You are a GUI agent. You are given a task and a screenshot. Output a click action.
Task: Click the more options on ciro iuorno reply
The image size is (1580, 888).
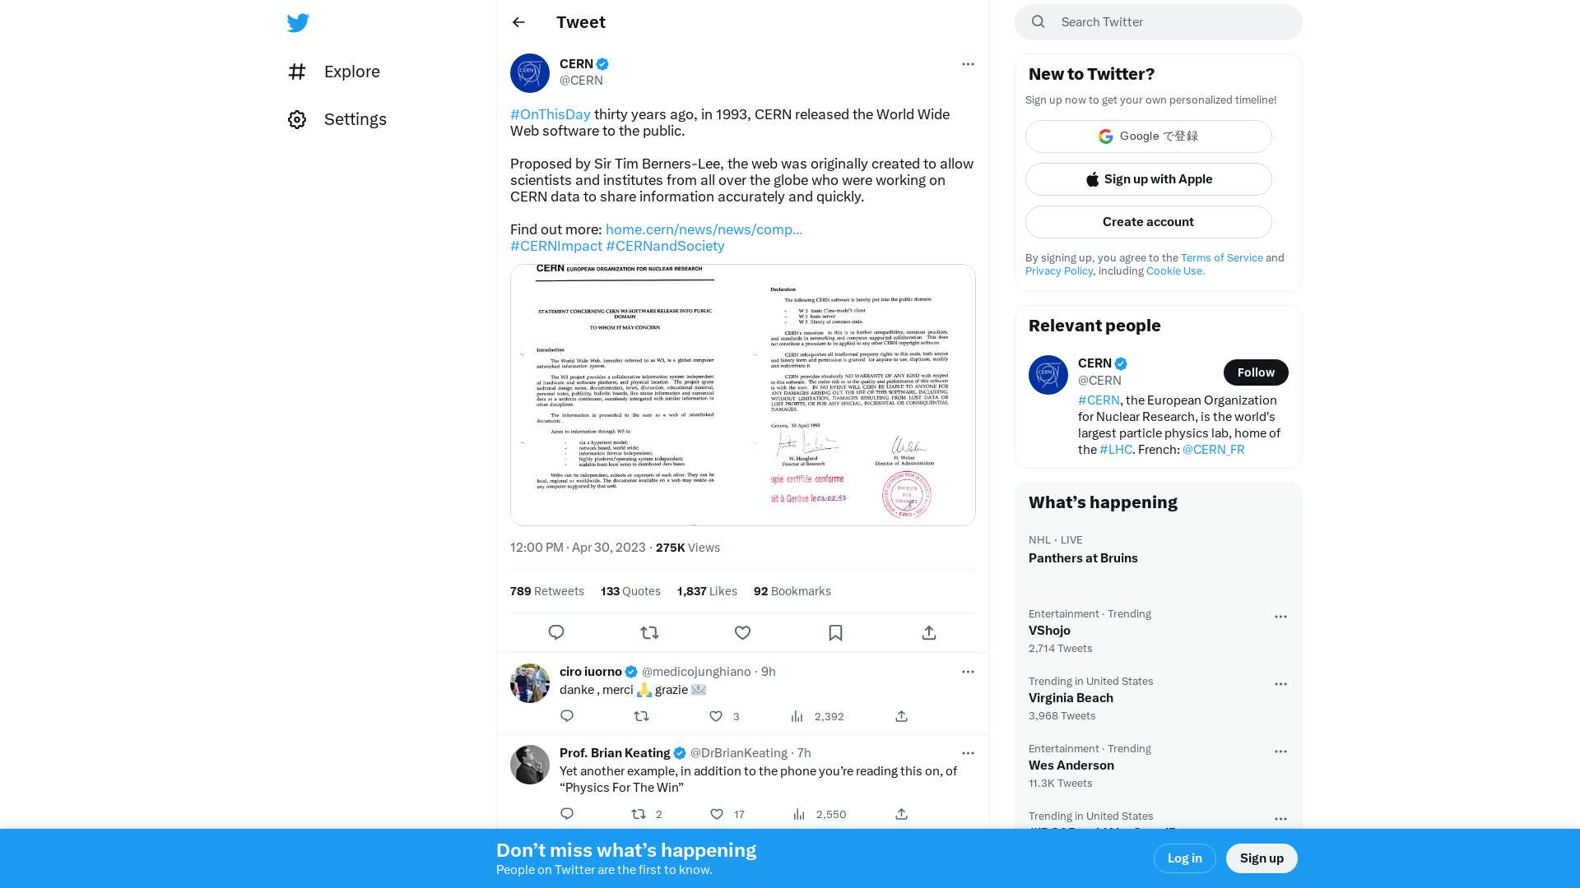tap(968, 671)
